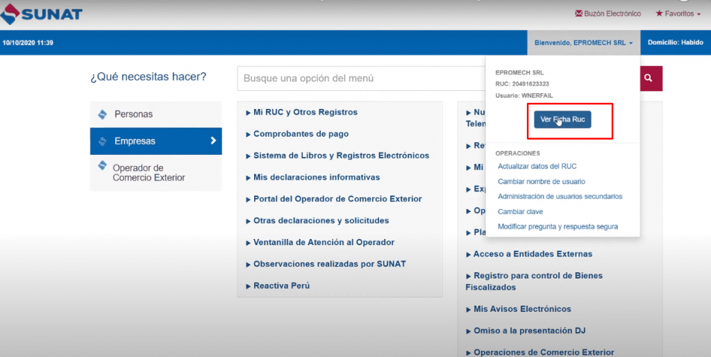Focus the menu search field
This screenshot has height=357, width=711.
(x=361, y=78)
